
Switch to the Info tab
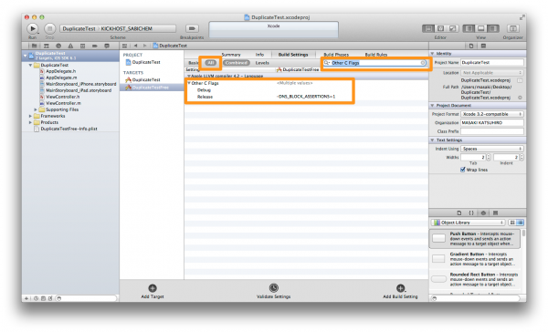point(259,55)
